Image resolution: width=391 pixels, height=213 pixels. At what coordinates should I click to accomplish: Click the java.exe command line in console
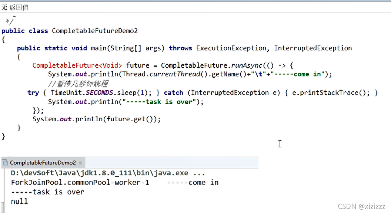click(108, 173)
